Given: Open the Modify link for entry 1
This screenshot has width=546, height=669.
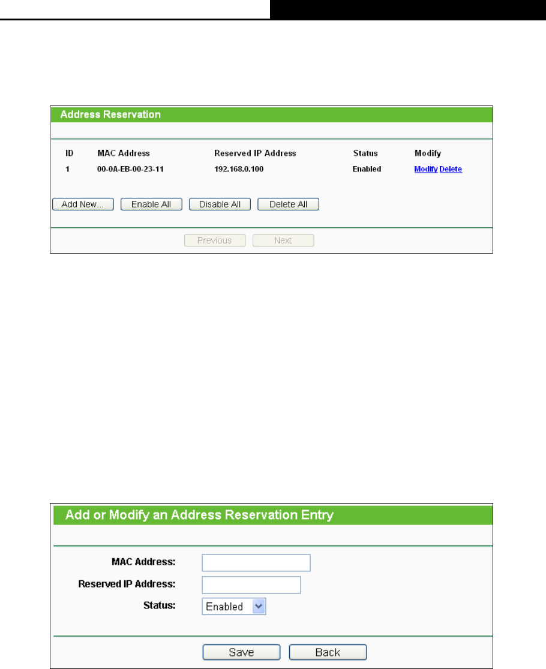Looking at the screenshot, I should (425, 169).
